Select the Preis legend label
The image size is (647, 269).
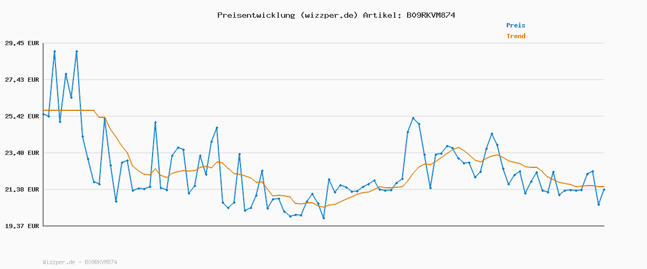[515, 25]
